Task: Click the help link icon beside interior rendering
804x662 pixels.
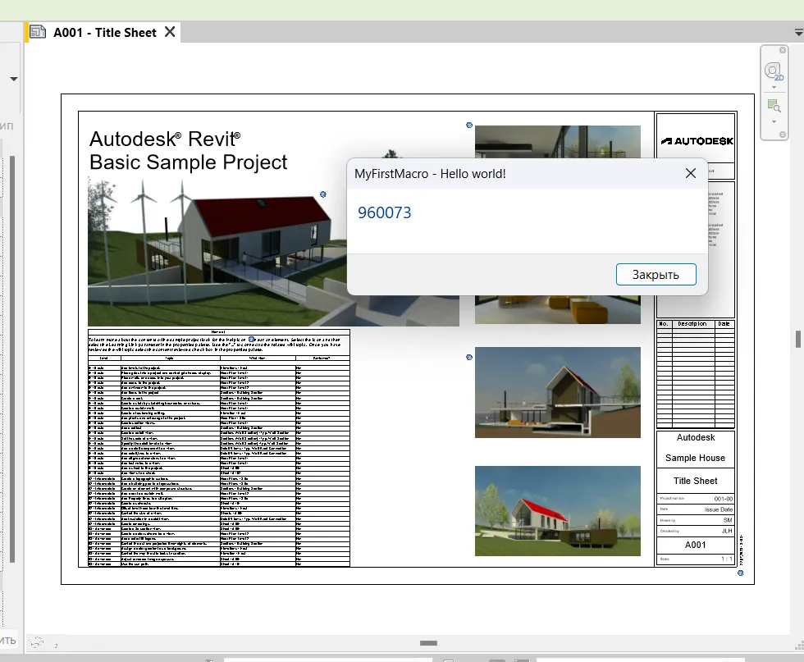Action: 469,126
